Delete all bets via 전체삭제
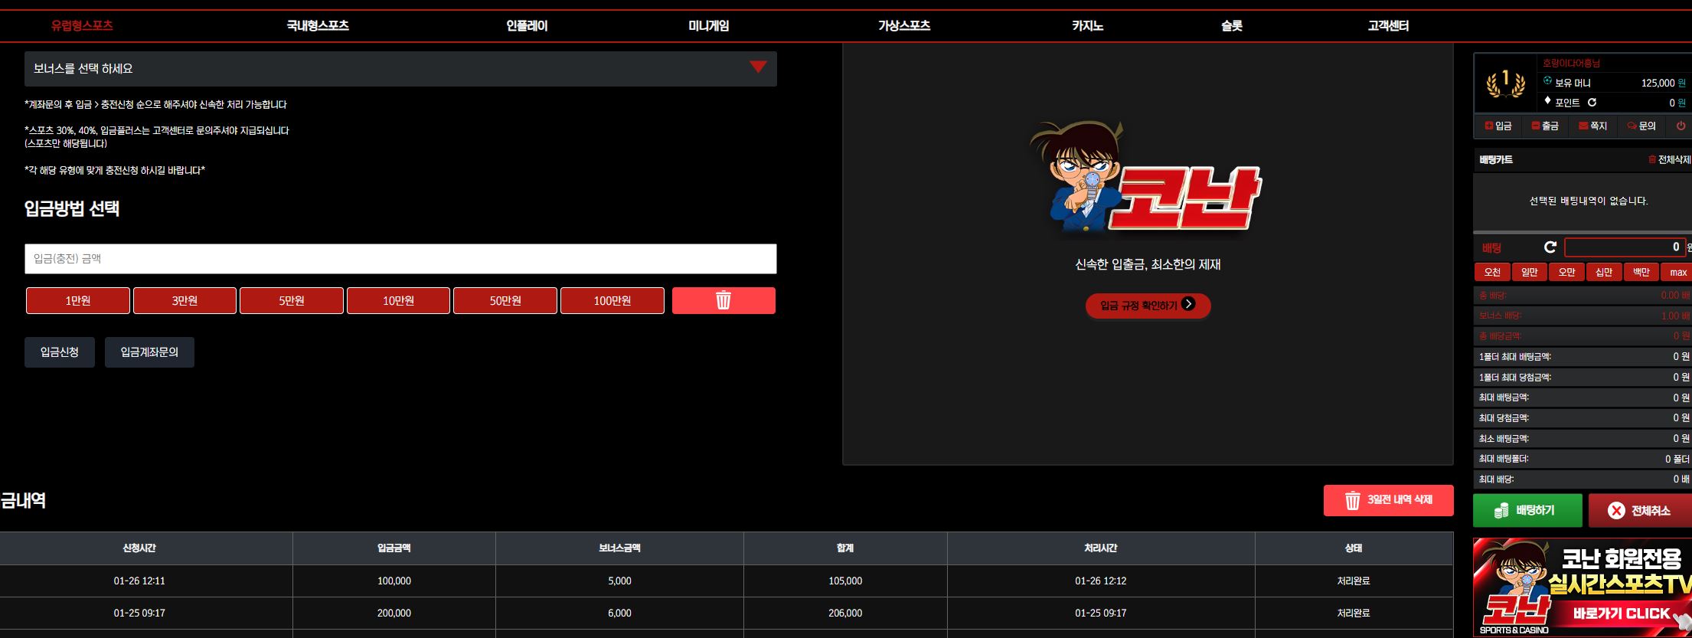 1669,159
